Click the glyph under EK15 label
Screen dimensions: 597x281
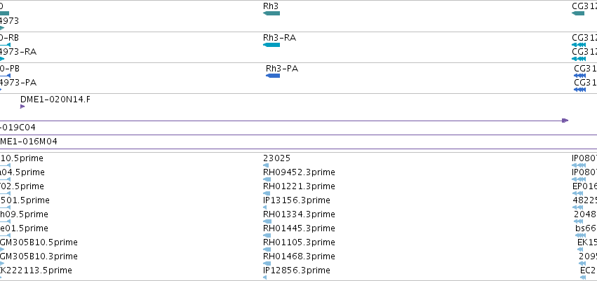coord(580,250)
